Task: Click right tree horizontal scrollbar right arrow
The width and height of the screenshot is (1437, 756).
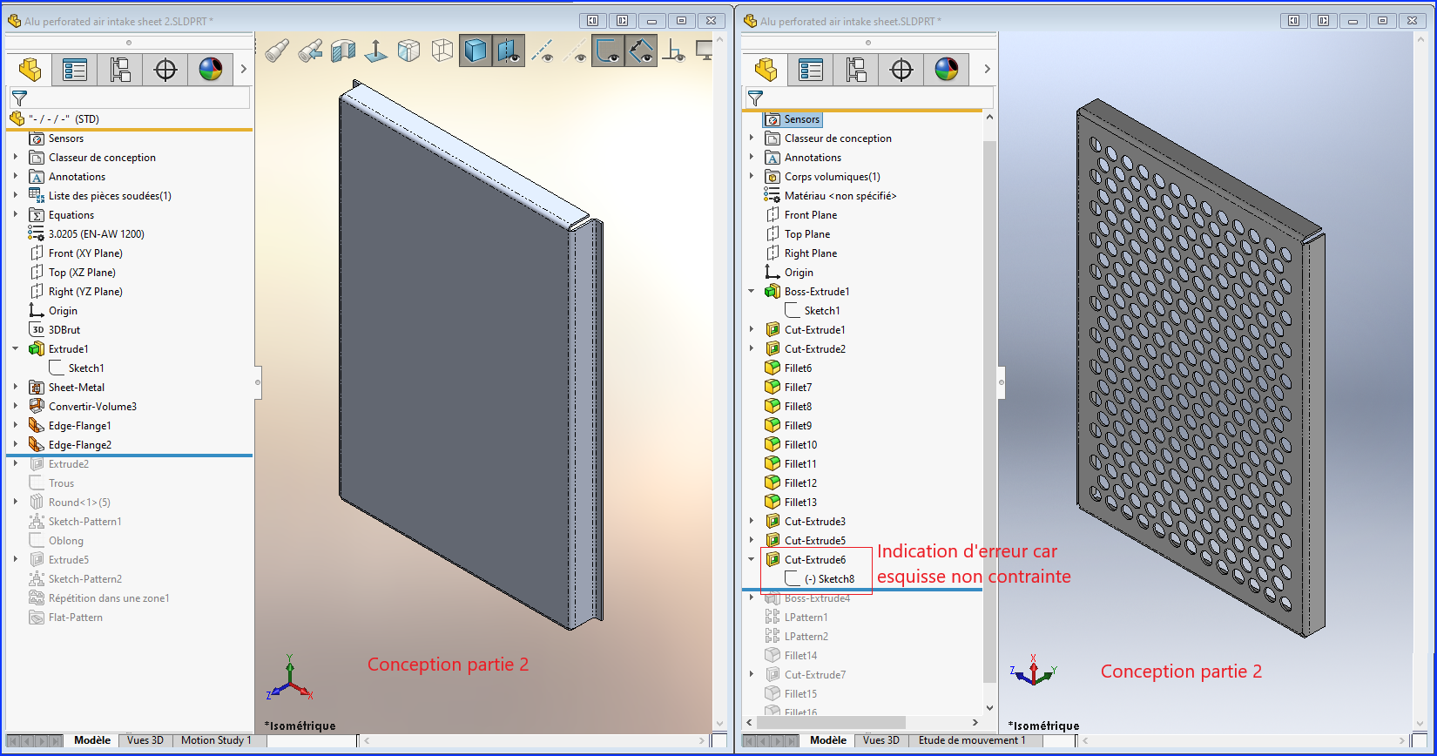Action: coord(975,722)
